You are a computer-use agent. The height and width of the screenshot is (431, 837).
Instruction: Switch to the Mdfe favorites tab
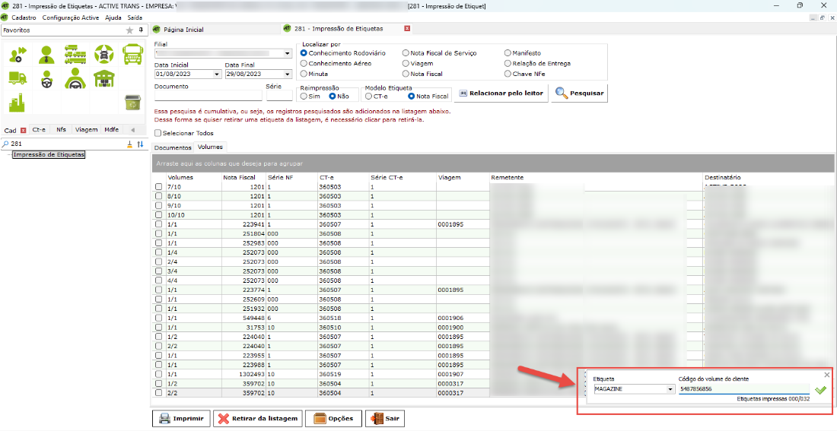(112, 130)
